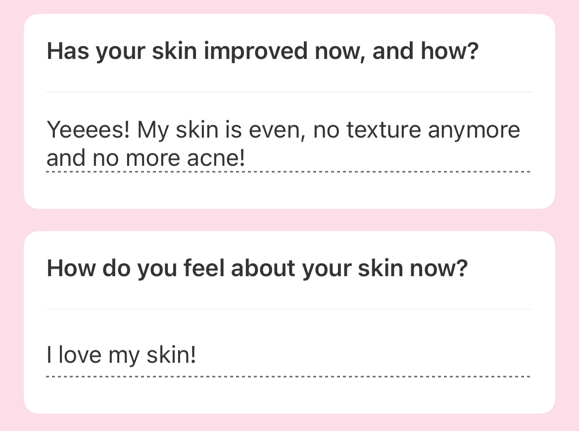Click the word 'texture' in the first answer
Viewport: 579px width, 431px height.
384,131
